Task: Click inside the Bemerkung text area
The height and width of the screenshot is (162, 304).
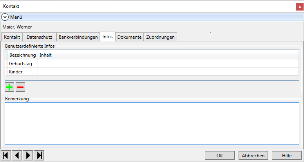Action: click(x=152, y=124)
